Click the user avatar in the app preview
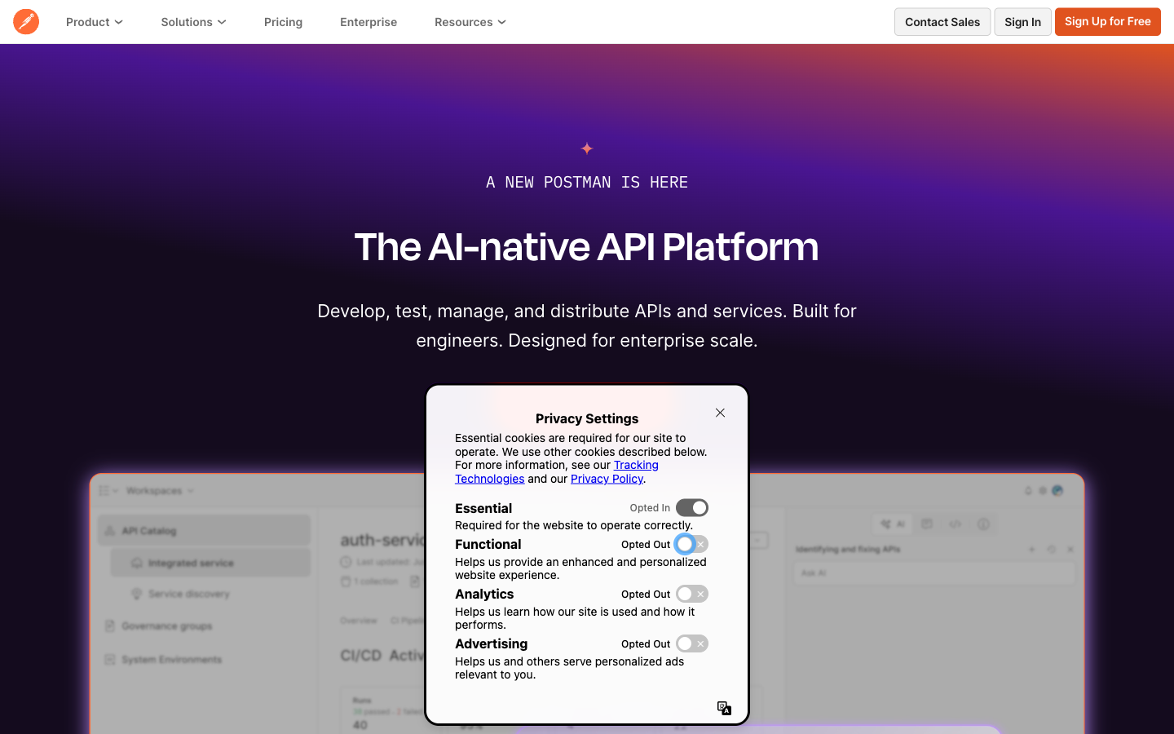Viewport: 1174px width, 734px height. coord(1057,491)
